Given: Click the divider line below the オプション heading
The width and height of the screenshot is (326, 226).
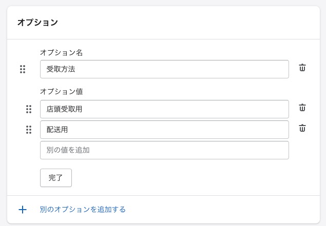Looking at the screenshot, I should (163, 39).
